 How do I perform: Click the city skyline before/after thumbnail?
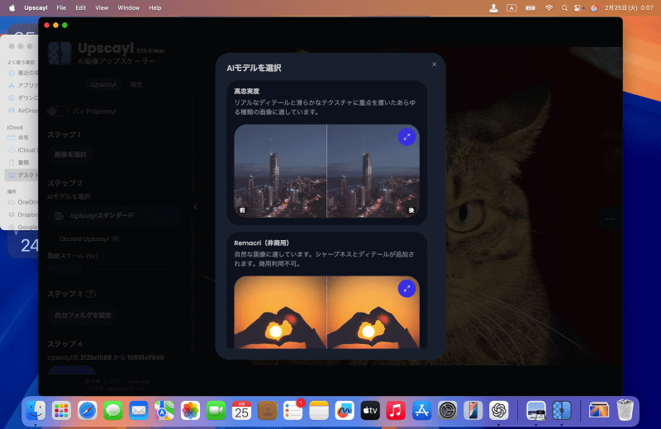pos(326,171)
